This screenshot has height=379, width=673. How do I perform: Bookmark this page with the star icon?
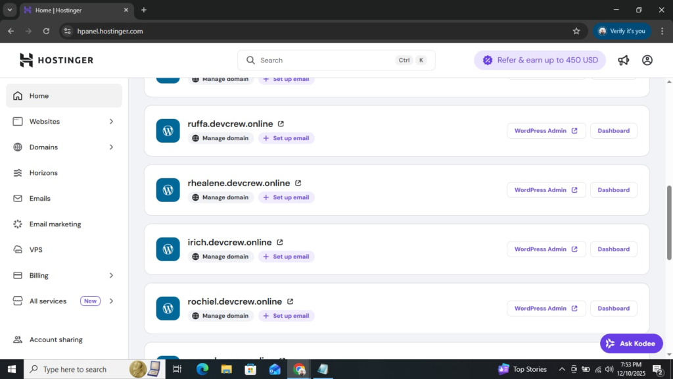pyautogui.click(x=576, y=31)
